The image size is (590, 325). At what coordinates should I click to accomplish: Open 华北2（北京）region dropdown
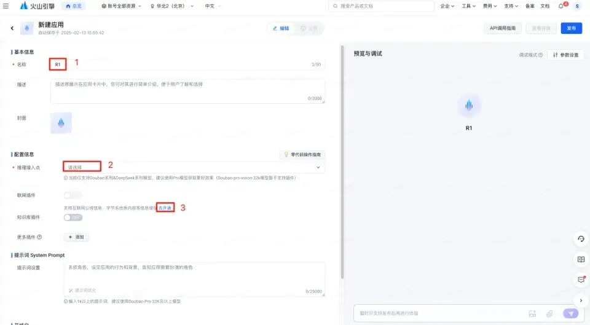[172, 6]
